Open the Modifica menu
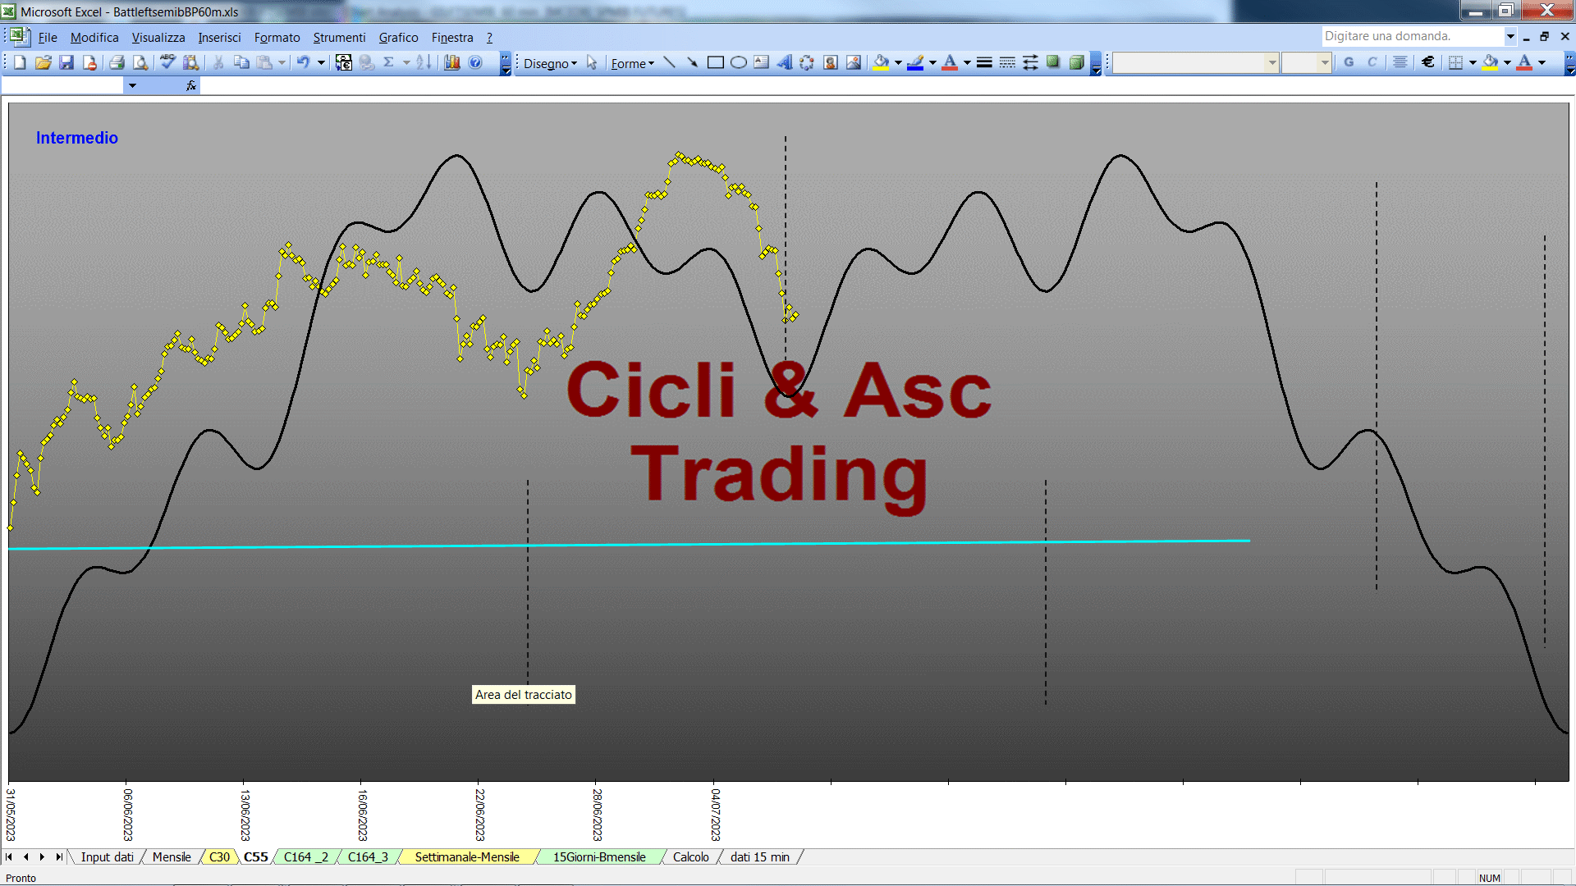This screenshot has width=1576, height=886. tap(94, 38)
